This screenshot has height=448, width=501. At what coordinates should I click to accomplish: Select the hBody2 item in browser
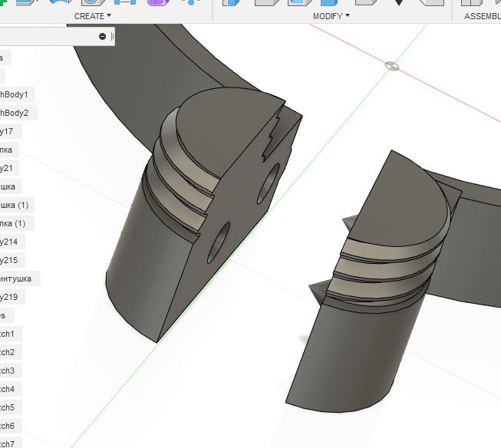point(15,113)
